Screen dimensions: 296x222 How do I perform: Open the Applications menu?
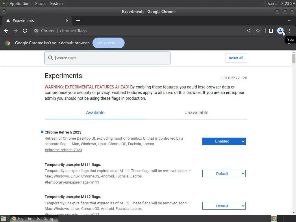click(x=21, y=3)
